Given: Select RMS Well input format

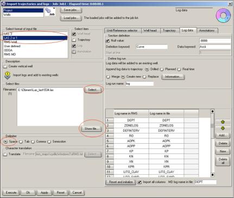Looking at the screenshot, I should (35, 42).
